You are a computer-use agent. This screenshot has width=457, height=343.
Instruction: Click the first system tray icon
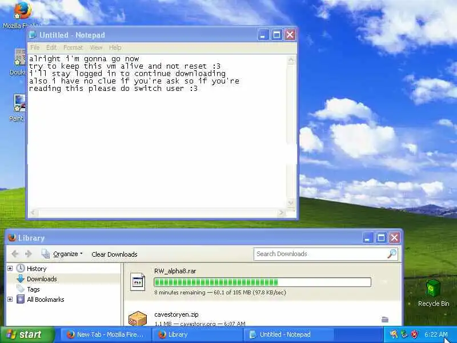point(394,334)
